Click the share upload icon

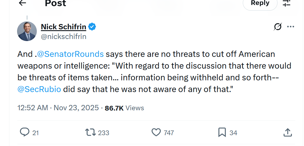point(287,133)
